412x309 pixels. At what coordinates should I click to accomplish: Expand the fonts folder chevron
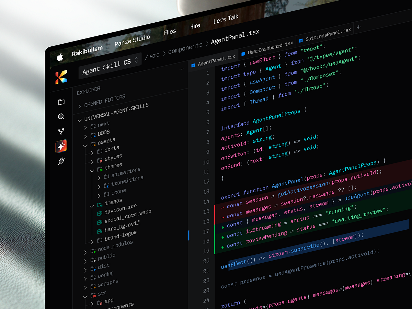(92, 152)
